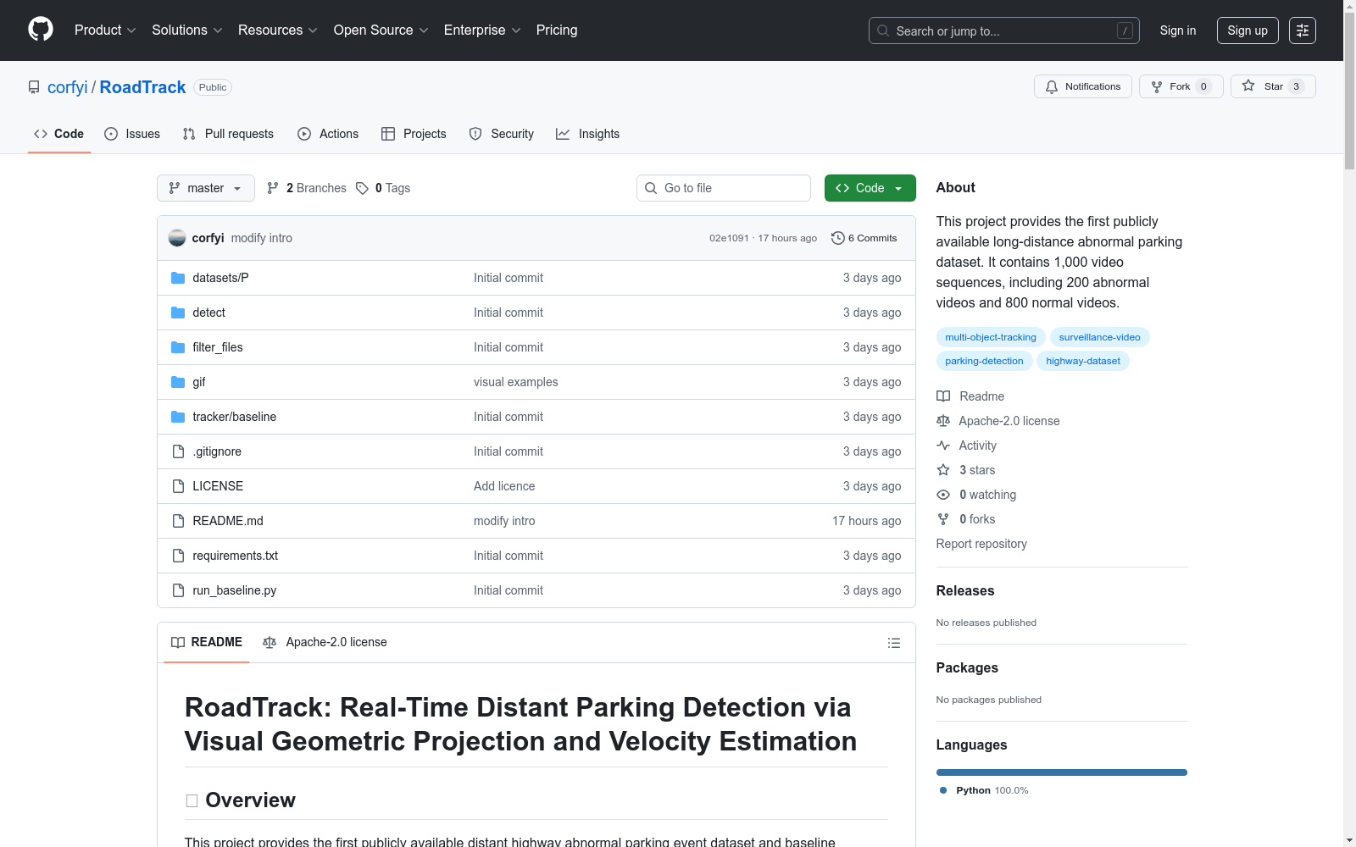The width and height of the screenshot is (1356, 847).
Task: Click the parking-detection topic tag
Action: [984, 361]
